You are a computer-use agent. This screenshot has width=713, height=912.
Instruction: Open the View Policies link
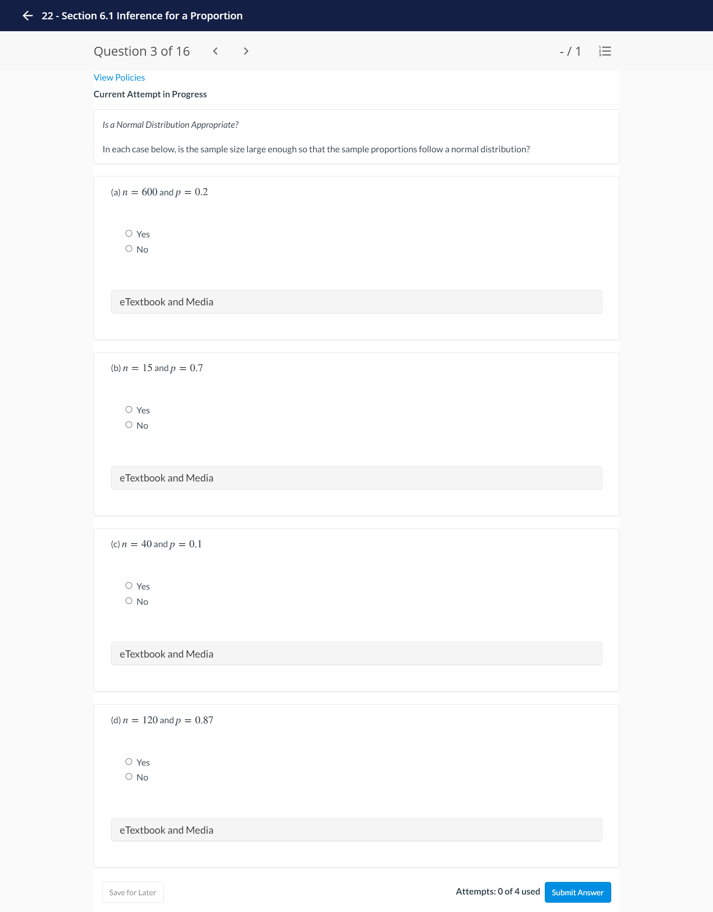click(x=119, y=77)
